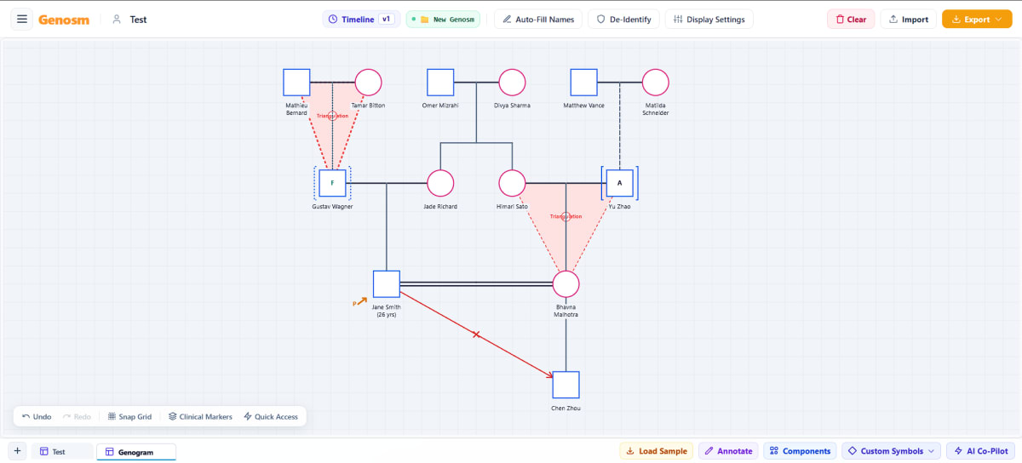Undo the last action
The height and width of the screenshot is (463, 1022).
(37, 416)
